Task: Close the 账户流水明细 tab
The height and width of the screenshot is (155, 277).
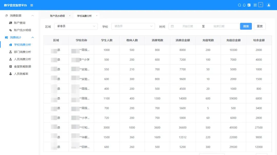Action: (70, 16)
